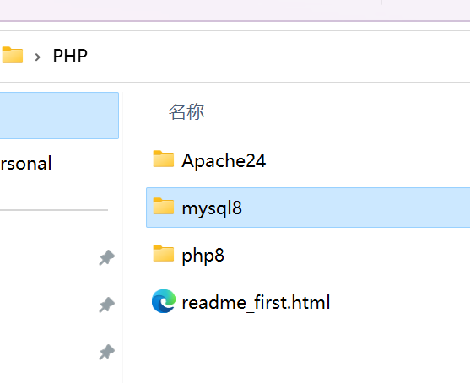
Task: Open the Personal item in navigation pane
Action: (x=26, y=164)
